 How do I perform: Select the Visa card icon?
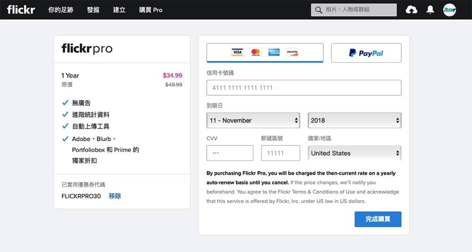tap(237, 52)
